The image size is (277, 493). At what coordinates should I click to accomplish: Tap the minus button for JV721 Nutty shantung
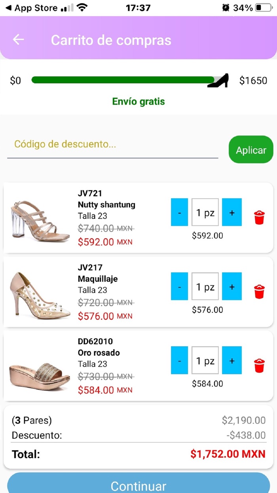179,212
